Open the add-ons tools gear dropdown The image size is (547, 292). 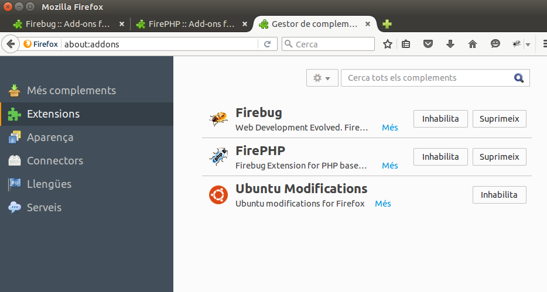pos(322,78)
